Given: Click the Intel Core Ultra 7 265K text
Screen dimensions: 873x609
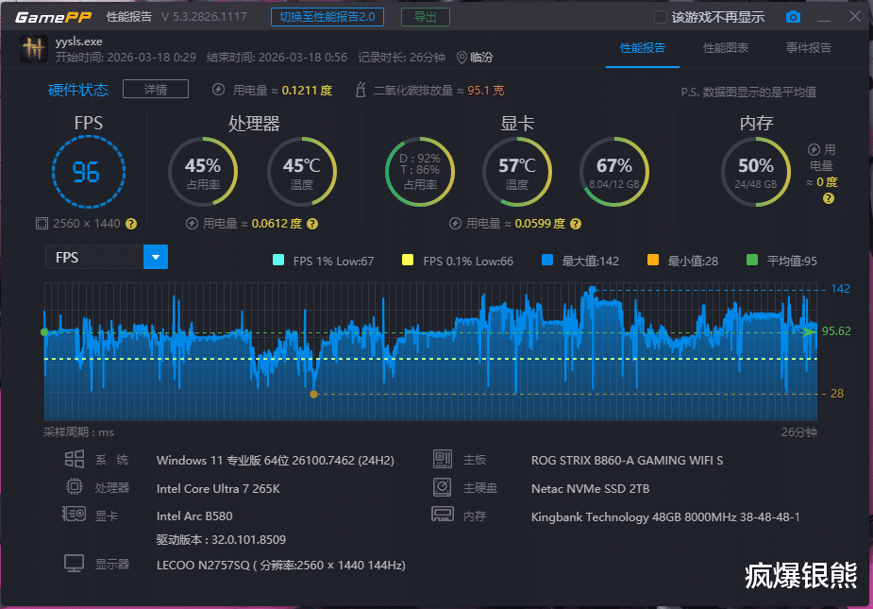Looking at the screenshot, I should (218, 489).
